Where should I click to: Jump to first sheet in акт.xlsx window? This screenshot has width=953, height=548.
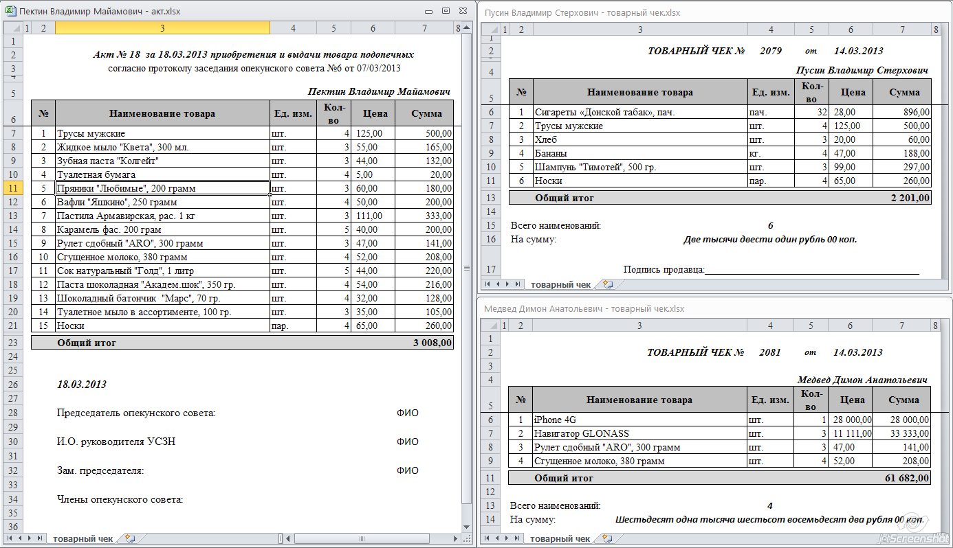point(10,538)
